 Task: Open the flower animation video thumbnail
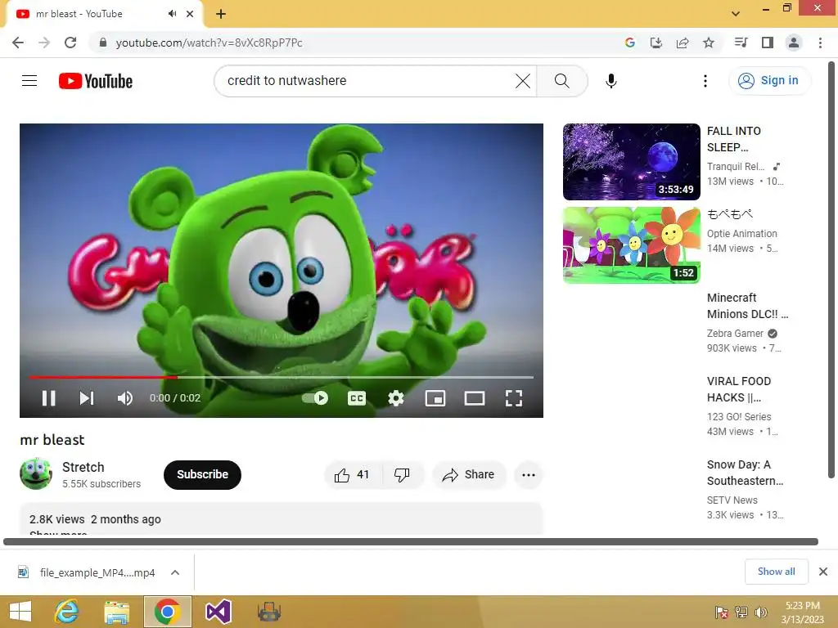pyautogui.click(x=631, y=245)
